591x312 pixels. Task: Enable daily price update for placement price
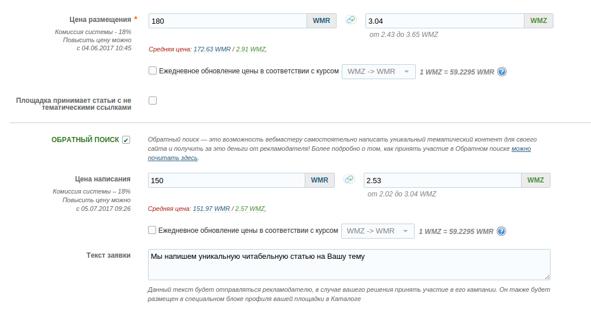[x=153, y=70]
